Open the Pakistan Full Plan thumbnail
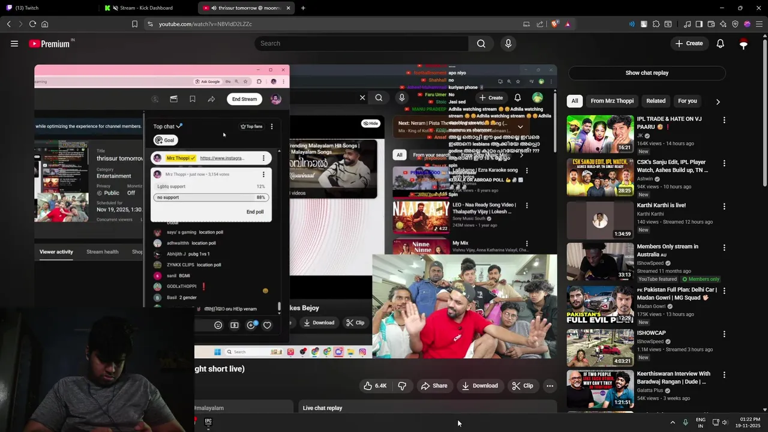The height and width of the screenshot is (432, 768). click(600, 305)
